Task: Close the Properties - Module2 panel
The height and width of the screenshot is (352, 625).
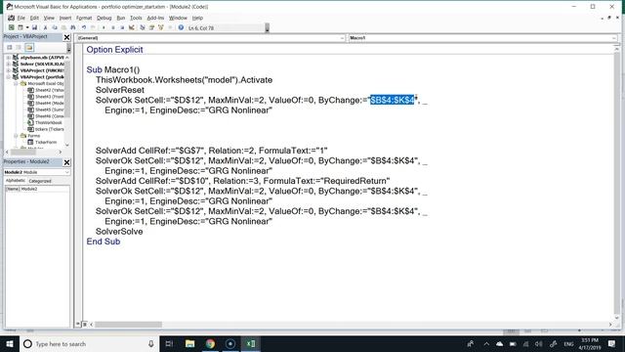Action: 66,162
